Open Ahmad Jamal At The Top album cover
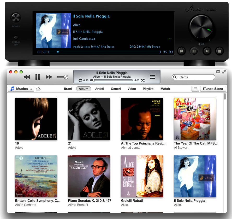This screenshot has width=232, height=219. point(142,119)
